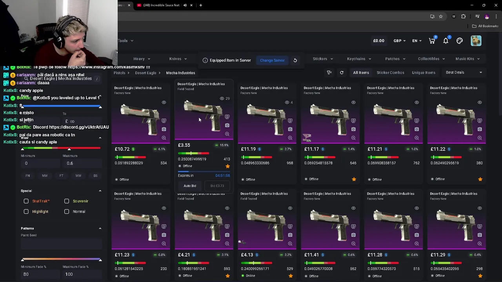Toggle eye icon on £11.21 Desert Eagle
Viewport: 502px width, 282px height.
[417, 103]
